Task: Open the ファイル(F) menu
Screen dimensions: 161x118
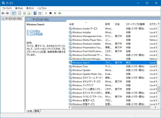Action: coord(7,8)
